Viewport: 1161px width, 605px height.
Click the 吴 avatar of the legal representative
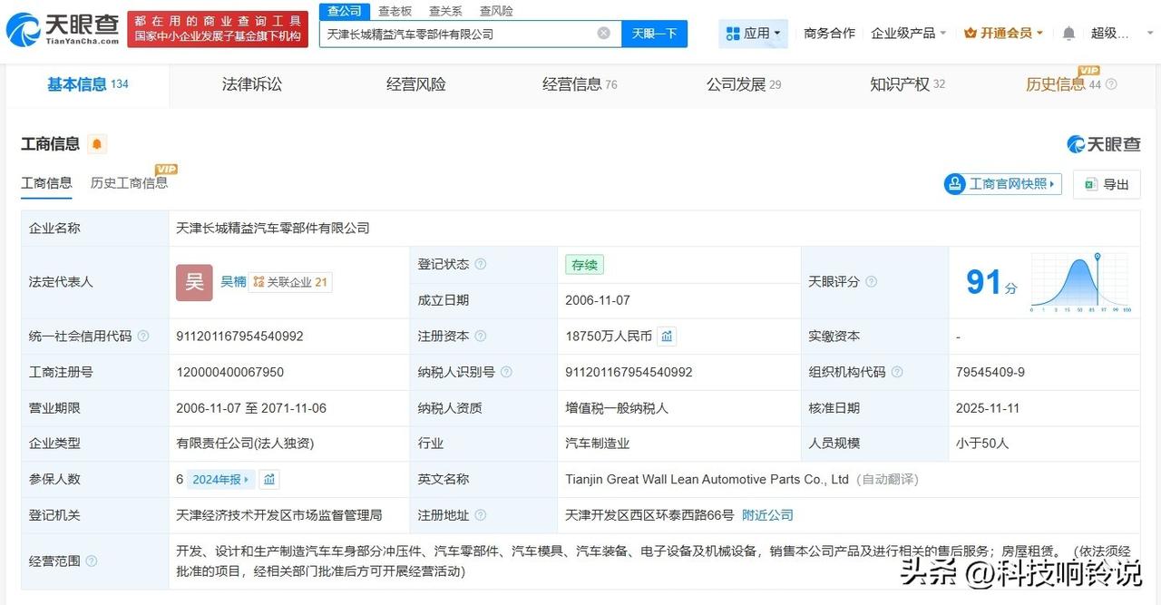click(194, 282)
